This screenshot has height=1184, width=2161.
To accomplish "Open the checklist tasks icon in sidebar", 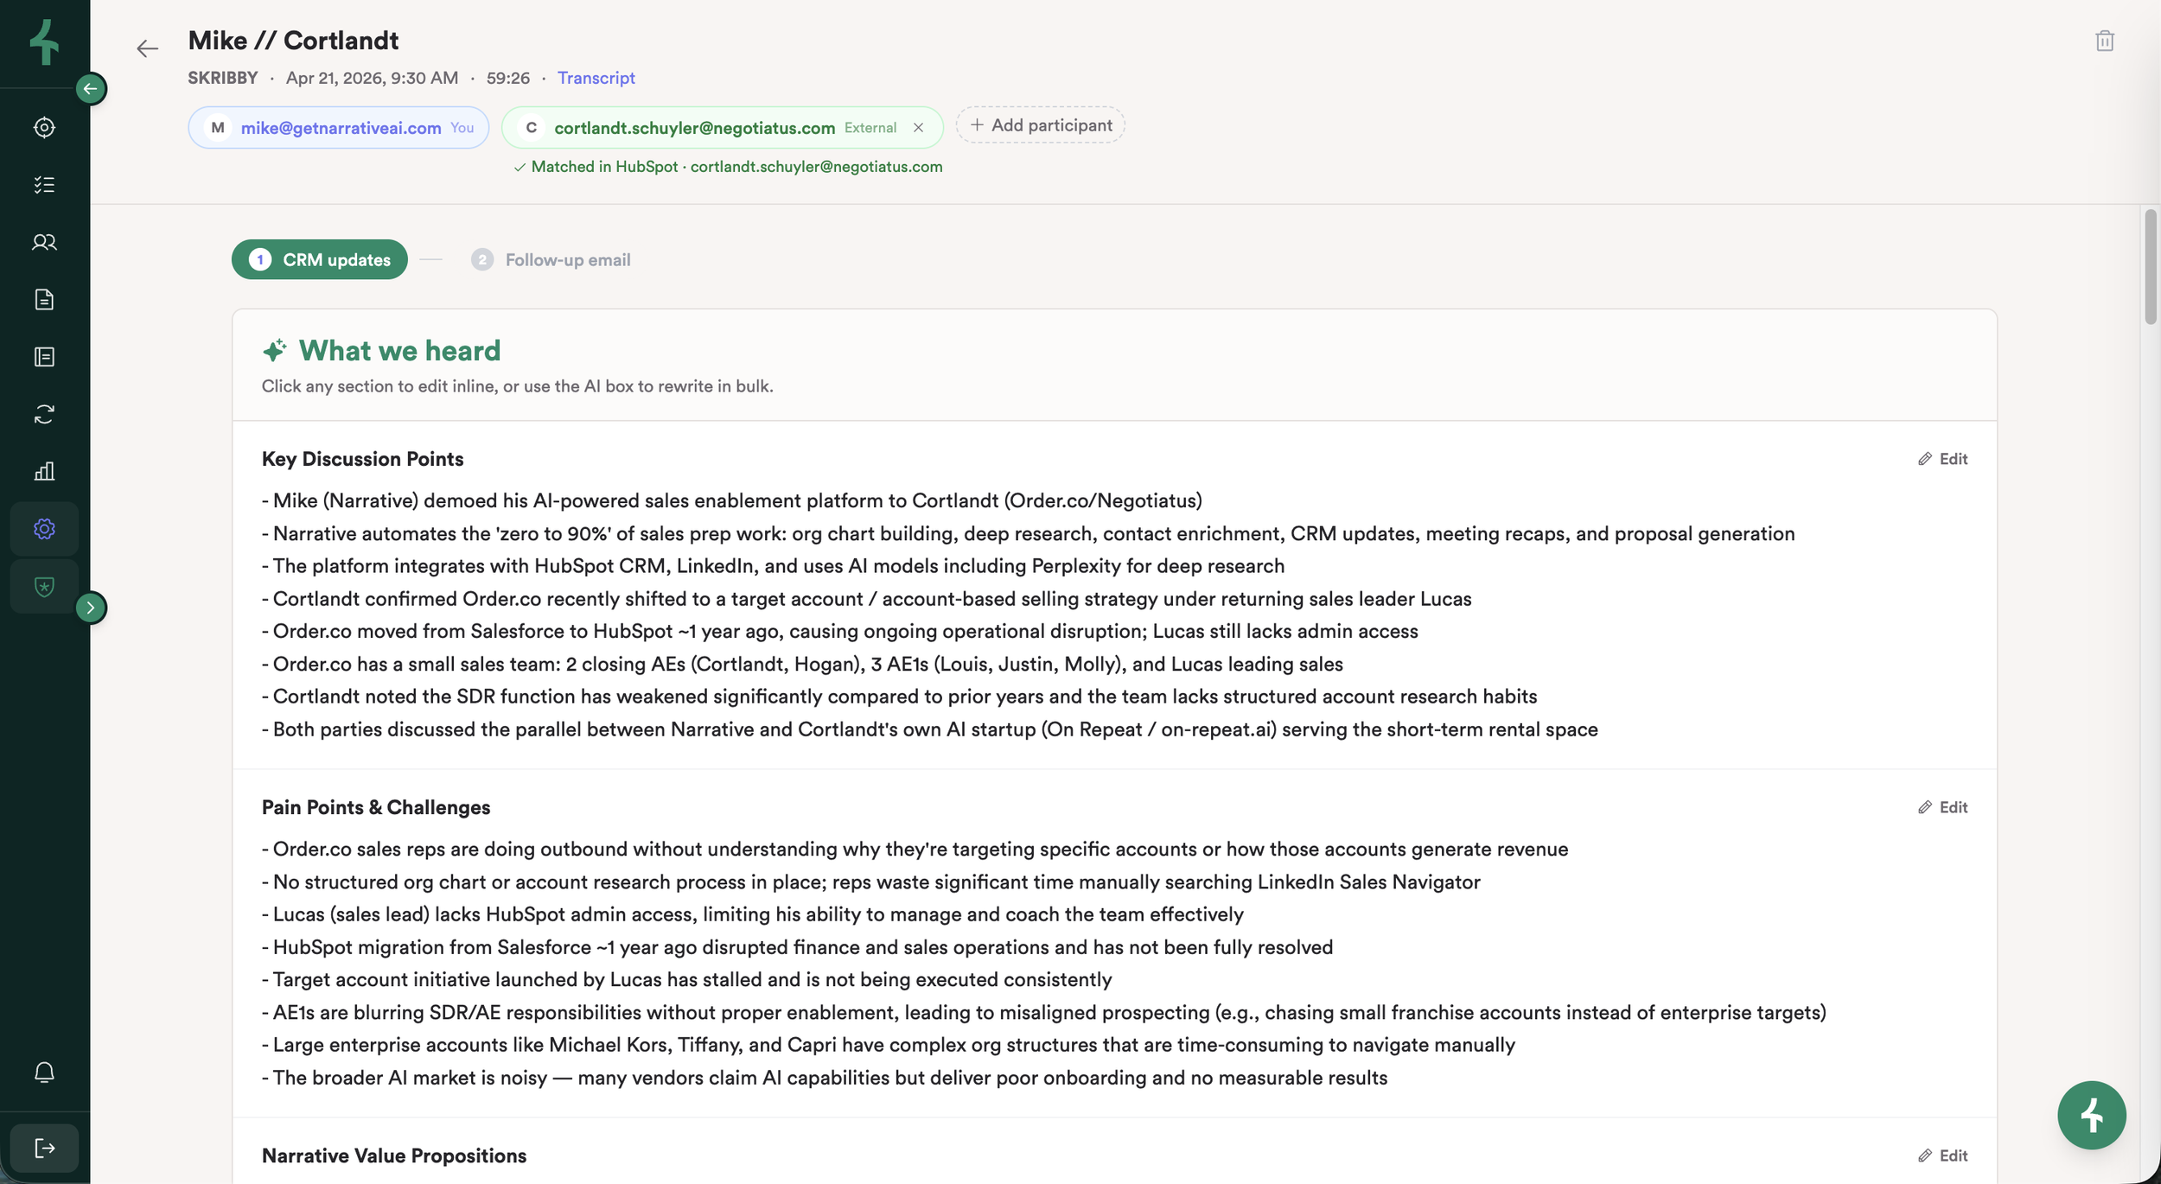I will (44, 184).
